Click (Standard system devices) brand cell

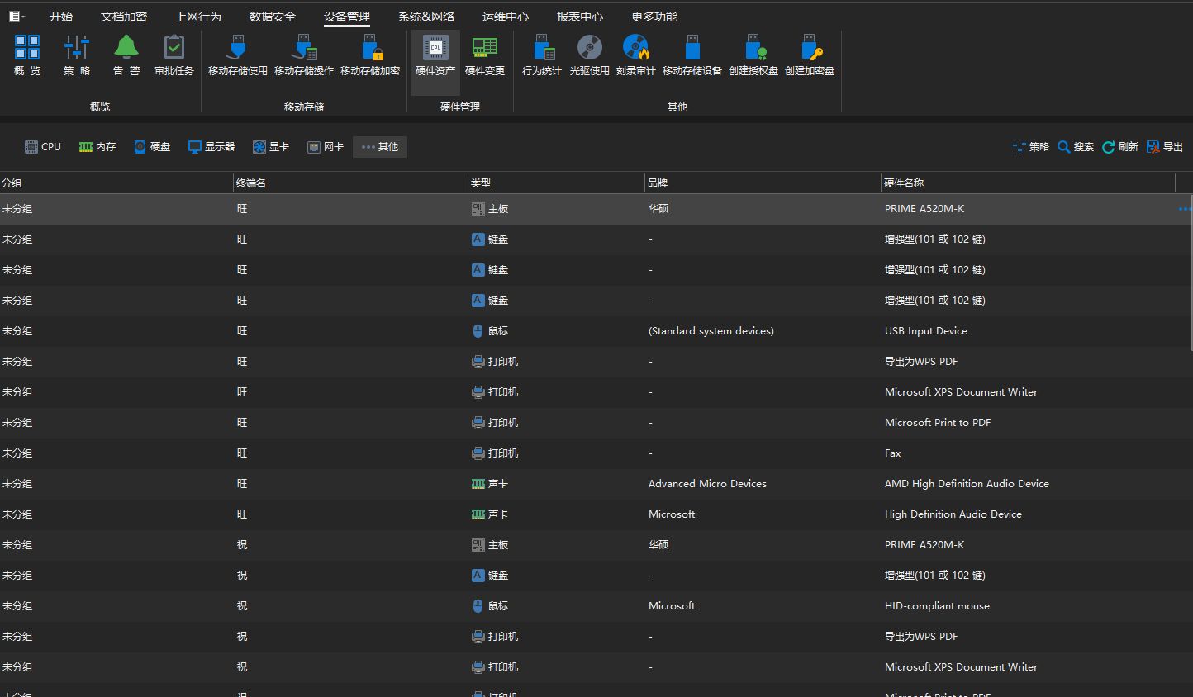pyautogui.click(x=711, y=331)
